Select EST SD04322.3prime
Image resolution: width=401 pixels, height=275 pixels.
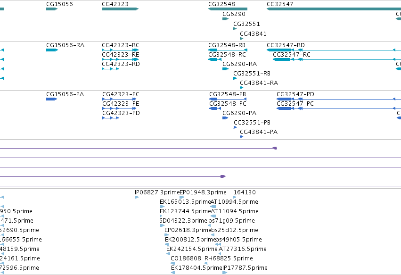(183, 221)
